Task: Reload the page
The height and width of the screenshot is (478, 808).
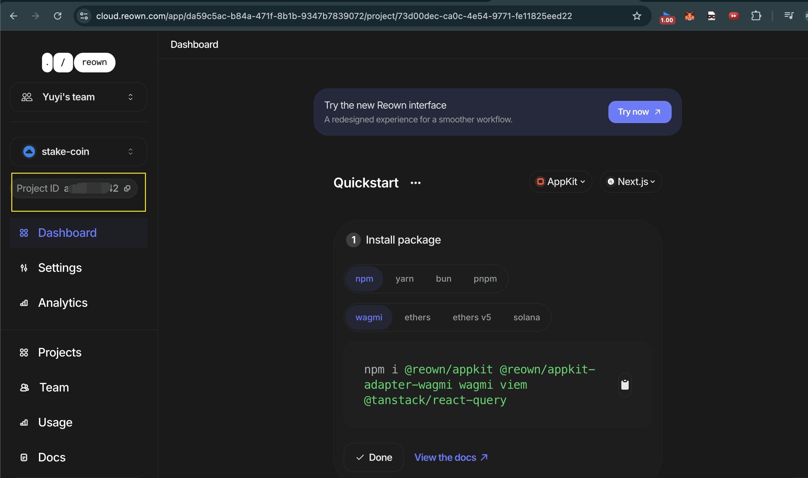Action: [x=58, y=16]
